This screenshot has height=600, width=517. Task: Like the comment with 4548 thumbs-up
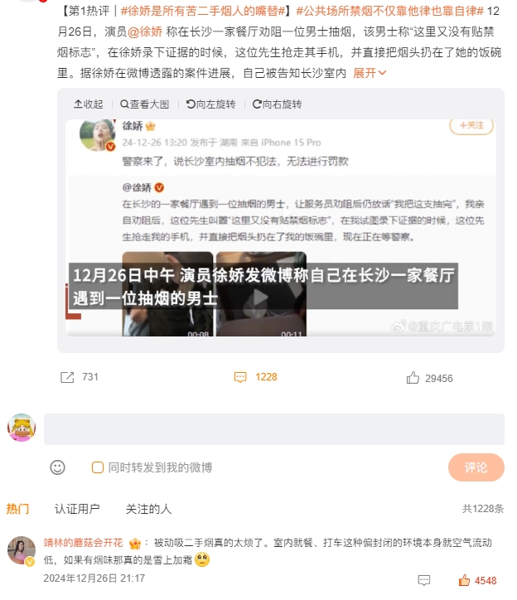pos(464,580)
